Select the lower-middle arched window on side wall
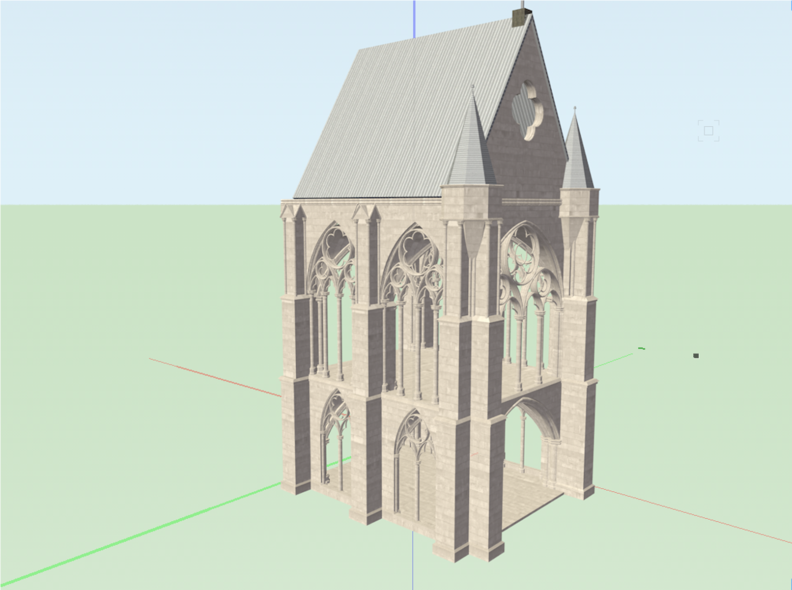Viewport: 792px width, 590px height. coord(415,452)
